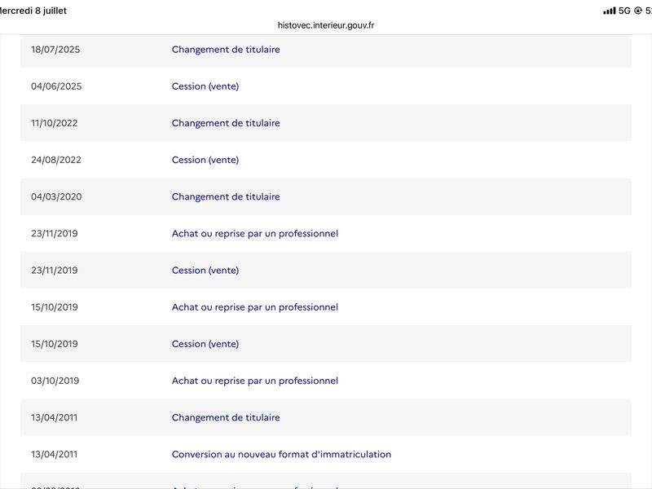
Task: Open the 23/11/2019 Achat ou reprise par un professionnel entry
Action: pos(326,233)
